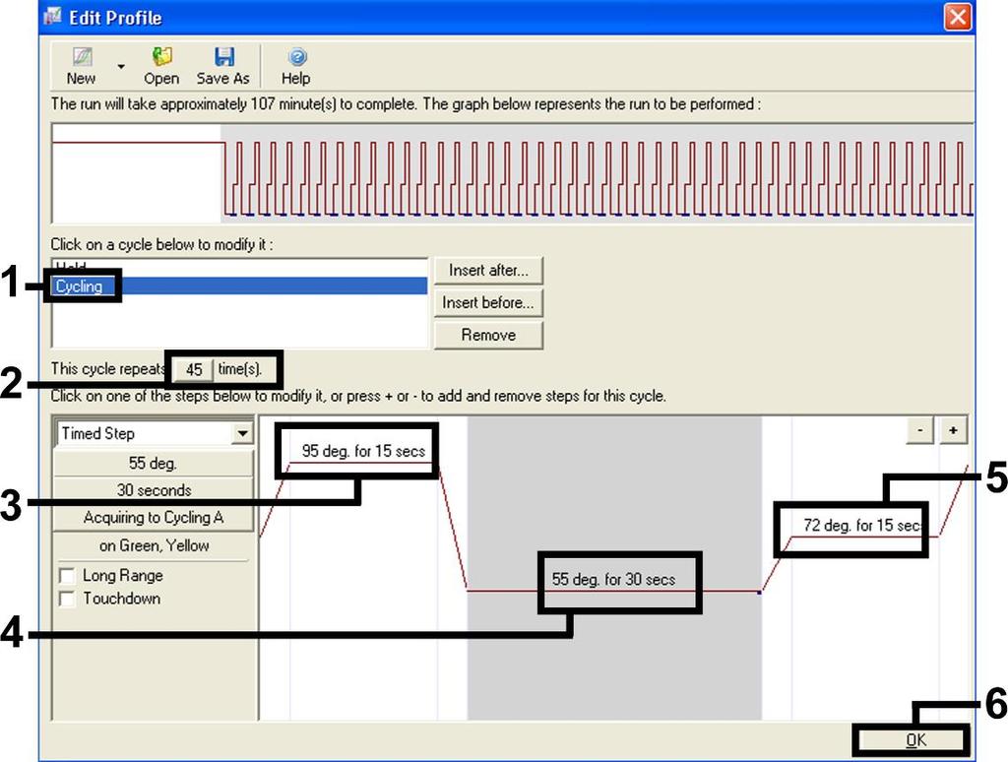Close the Edit Profile window
The width and height of the screenshot is (1008, 762).
[x=957, y=17]
